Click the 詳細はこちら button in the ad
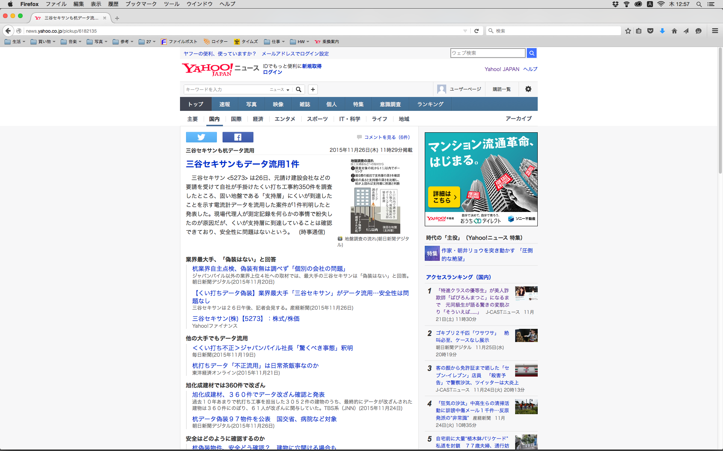This screenshot has width=723, height=451. coord(444,197)
